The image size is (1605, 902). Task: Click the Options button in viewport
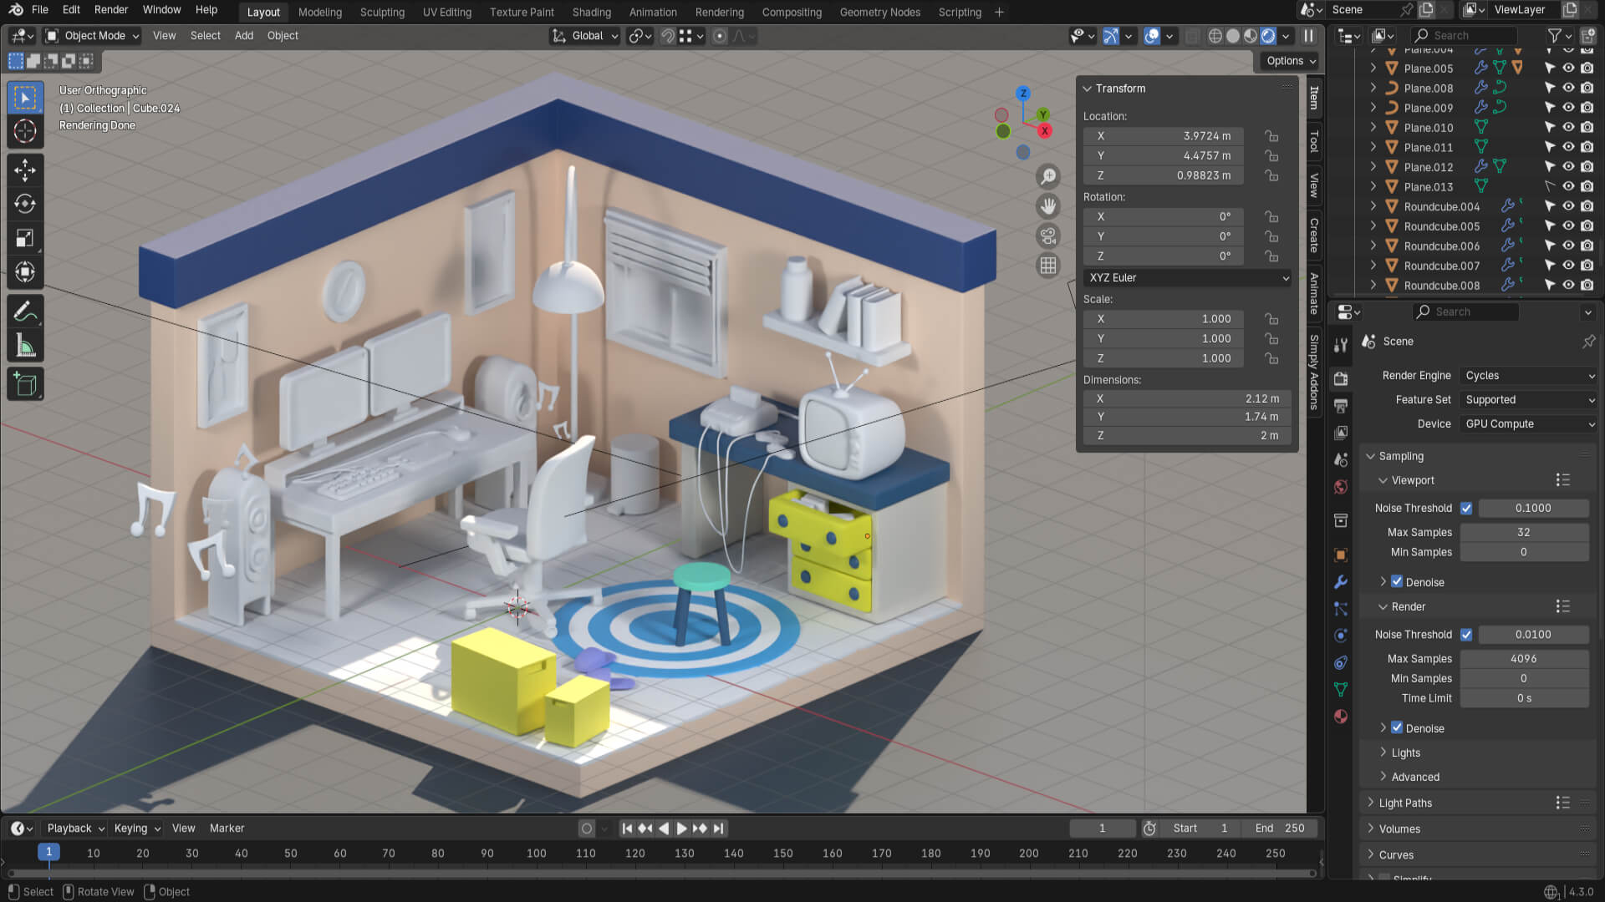pyautogui.click(x=1290, y=61)
